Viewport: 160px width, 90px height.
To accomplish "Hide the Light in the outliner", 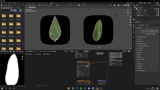I will (x=157, y=12).
